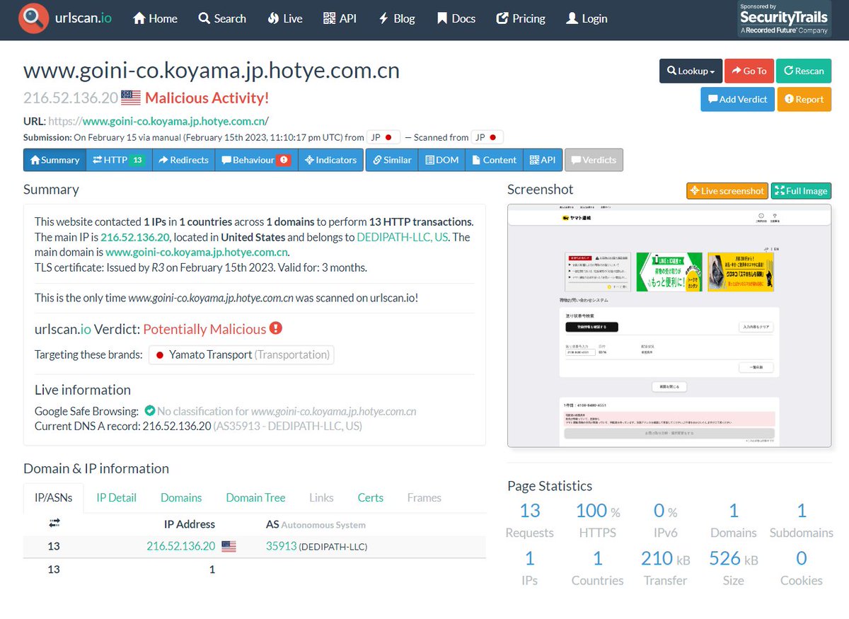Go to the Live page
Image resolution: width=849 pixels, height=619 pixels.
pos(285,18)
